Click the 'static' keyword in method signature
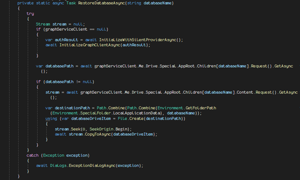 pos(43,3)
